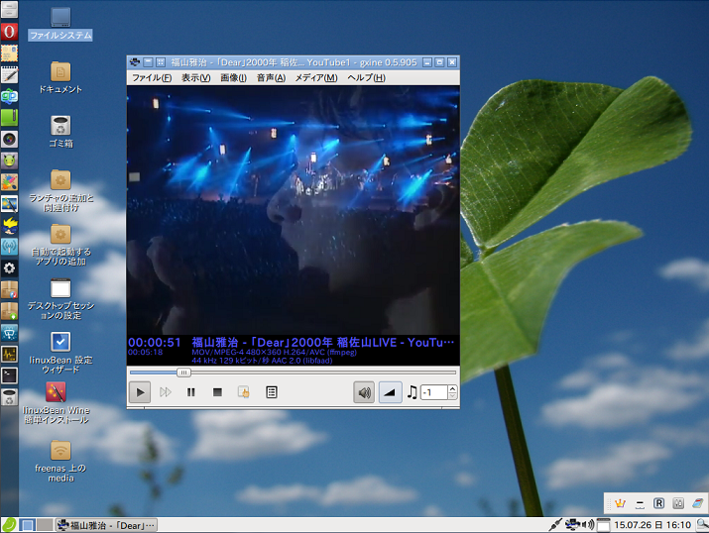Open the メディア(M) menu

point(316,77)
